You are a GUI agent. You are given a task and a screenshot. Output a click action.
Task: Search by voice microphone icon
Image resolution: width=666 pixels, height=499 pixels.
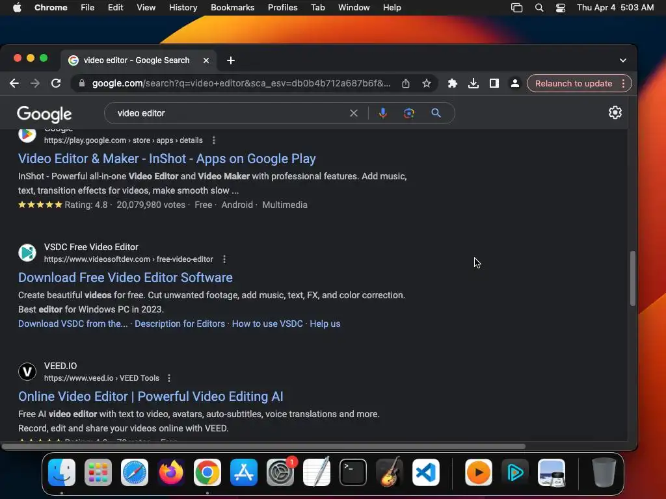[x=382, y=113]
